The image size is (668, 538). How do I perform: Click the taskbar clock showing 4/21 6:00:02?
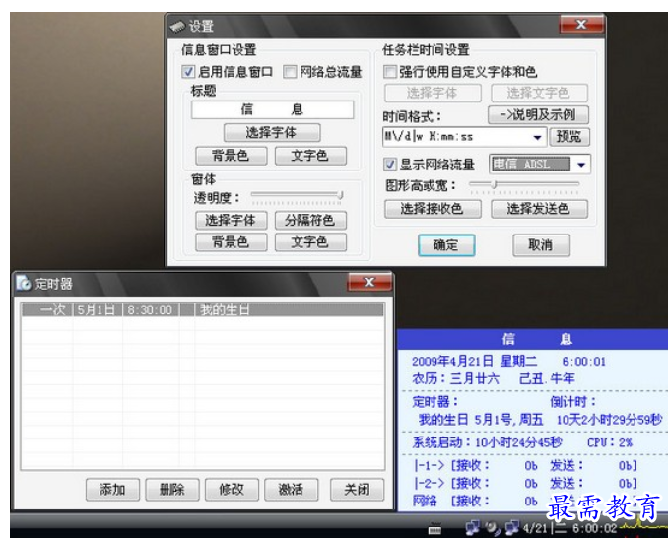[x=570, y=528]
